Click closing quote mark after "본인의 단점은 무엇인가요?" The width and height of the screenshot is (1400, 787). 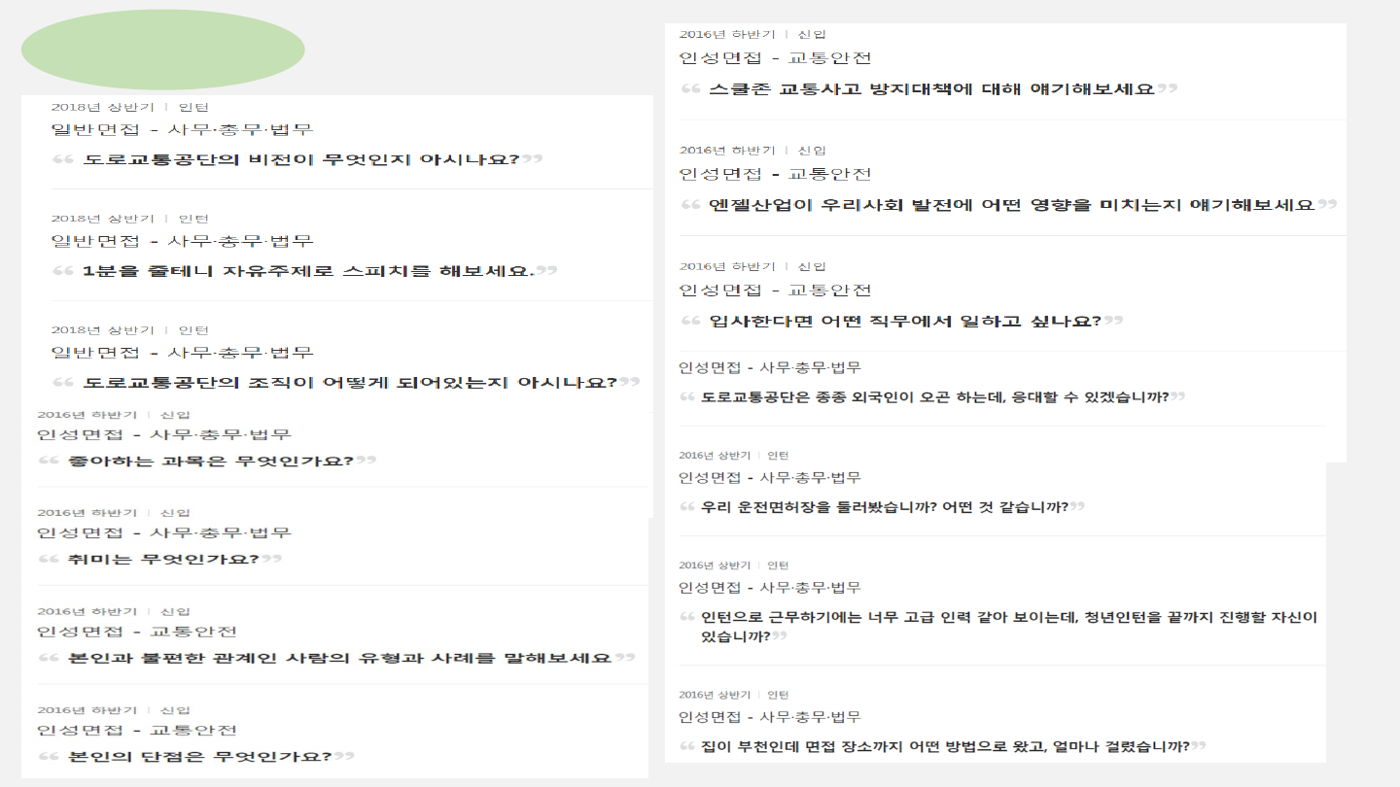[x=345, y=757]
